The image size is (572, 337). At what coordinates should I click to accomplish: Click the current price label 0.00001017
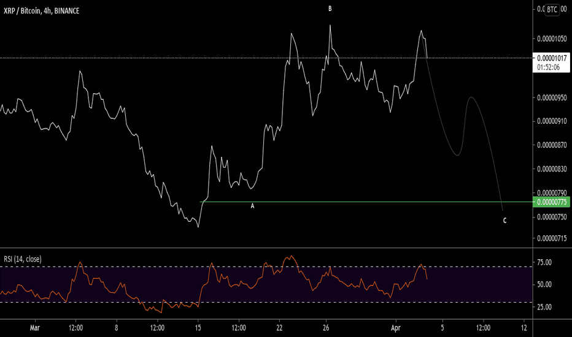(552, 58)
